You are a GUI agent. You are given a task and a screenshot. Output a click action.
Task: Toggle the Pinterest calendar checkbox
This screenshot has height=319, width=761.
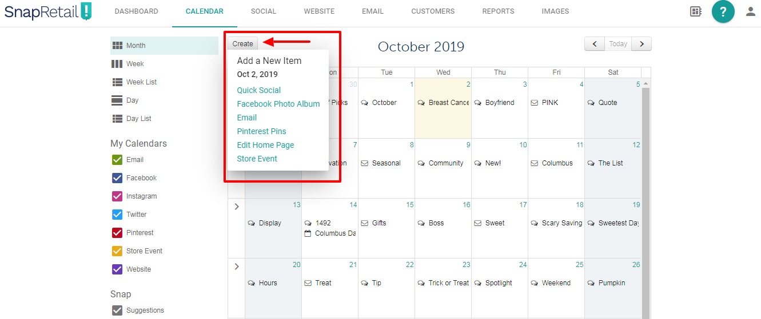117,233
